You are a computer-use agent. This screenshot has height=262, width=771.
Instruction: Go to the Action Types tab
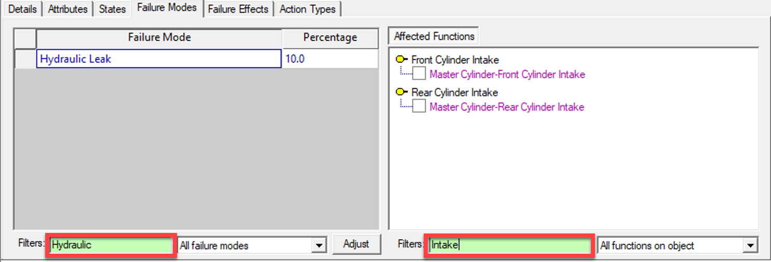[x=307, y=9]
